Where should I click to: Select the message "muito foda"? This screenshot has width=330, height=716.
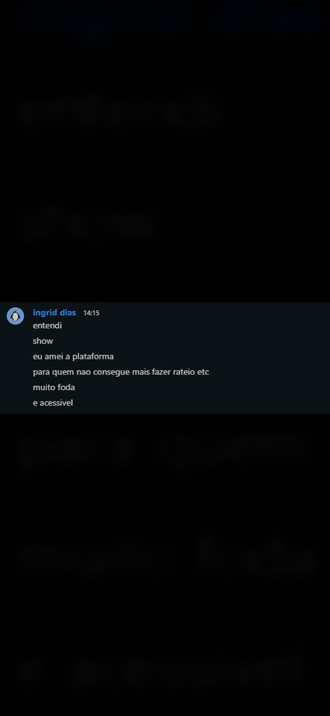point(54,387)
